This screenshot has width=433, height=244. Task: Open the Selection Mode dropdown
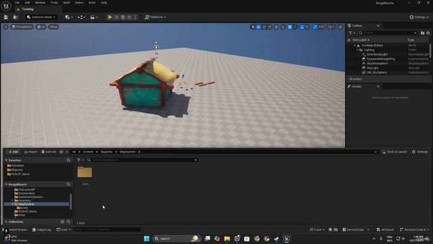click(41, 17)
